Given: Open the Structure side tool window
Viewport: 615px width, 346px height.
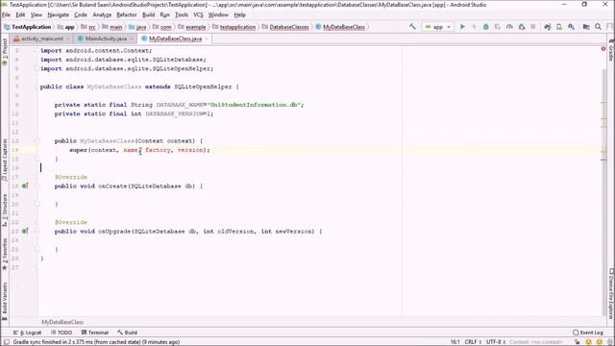Looking at the screenshot, I should click(4, 210).
